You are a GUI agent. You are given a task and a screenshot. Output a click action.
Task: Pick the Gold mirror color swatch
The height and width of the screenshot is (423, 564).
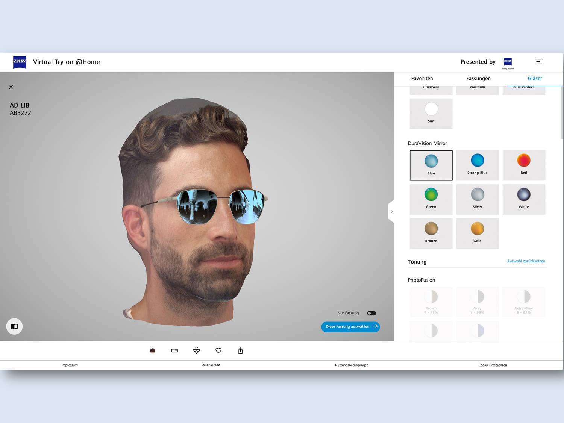477,233
